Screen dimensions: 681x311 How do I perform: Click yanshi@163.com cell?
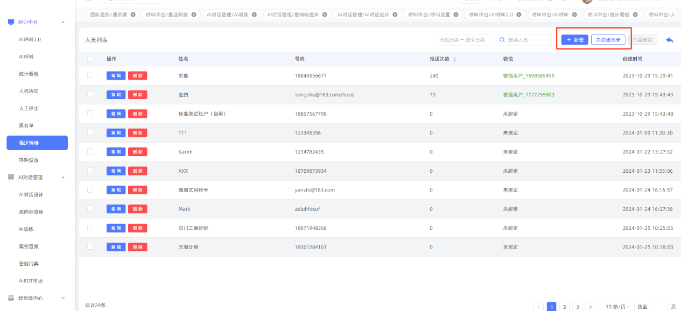click(315, 190)
